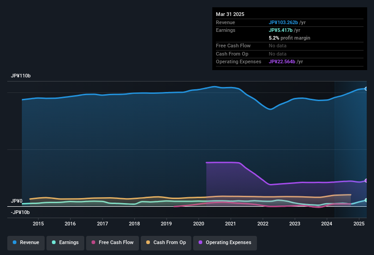This screenshot has height=255, width=374.
Task: Click the Free Cash Flow tooltip row label
Action: [x=233, y=46]
